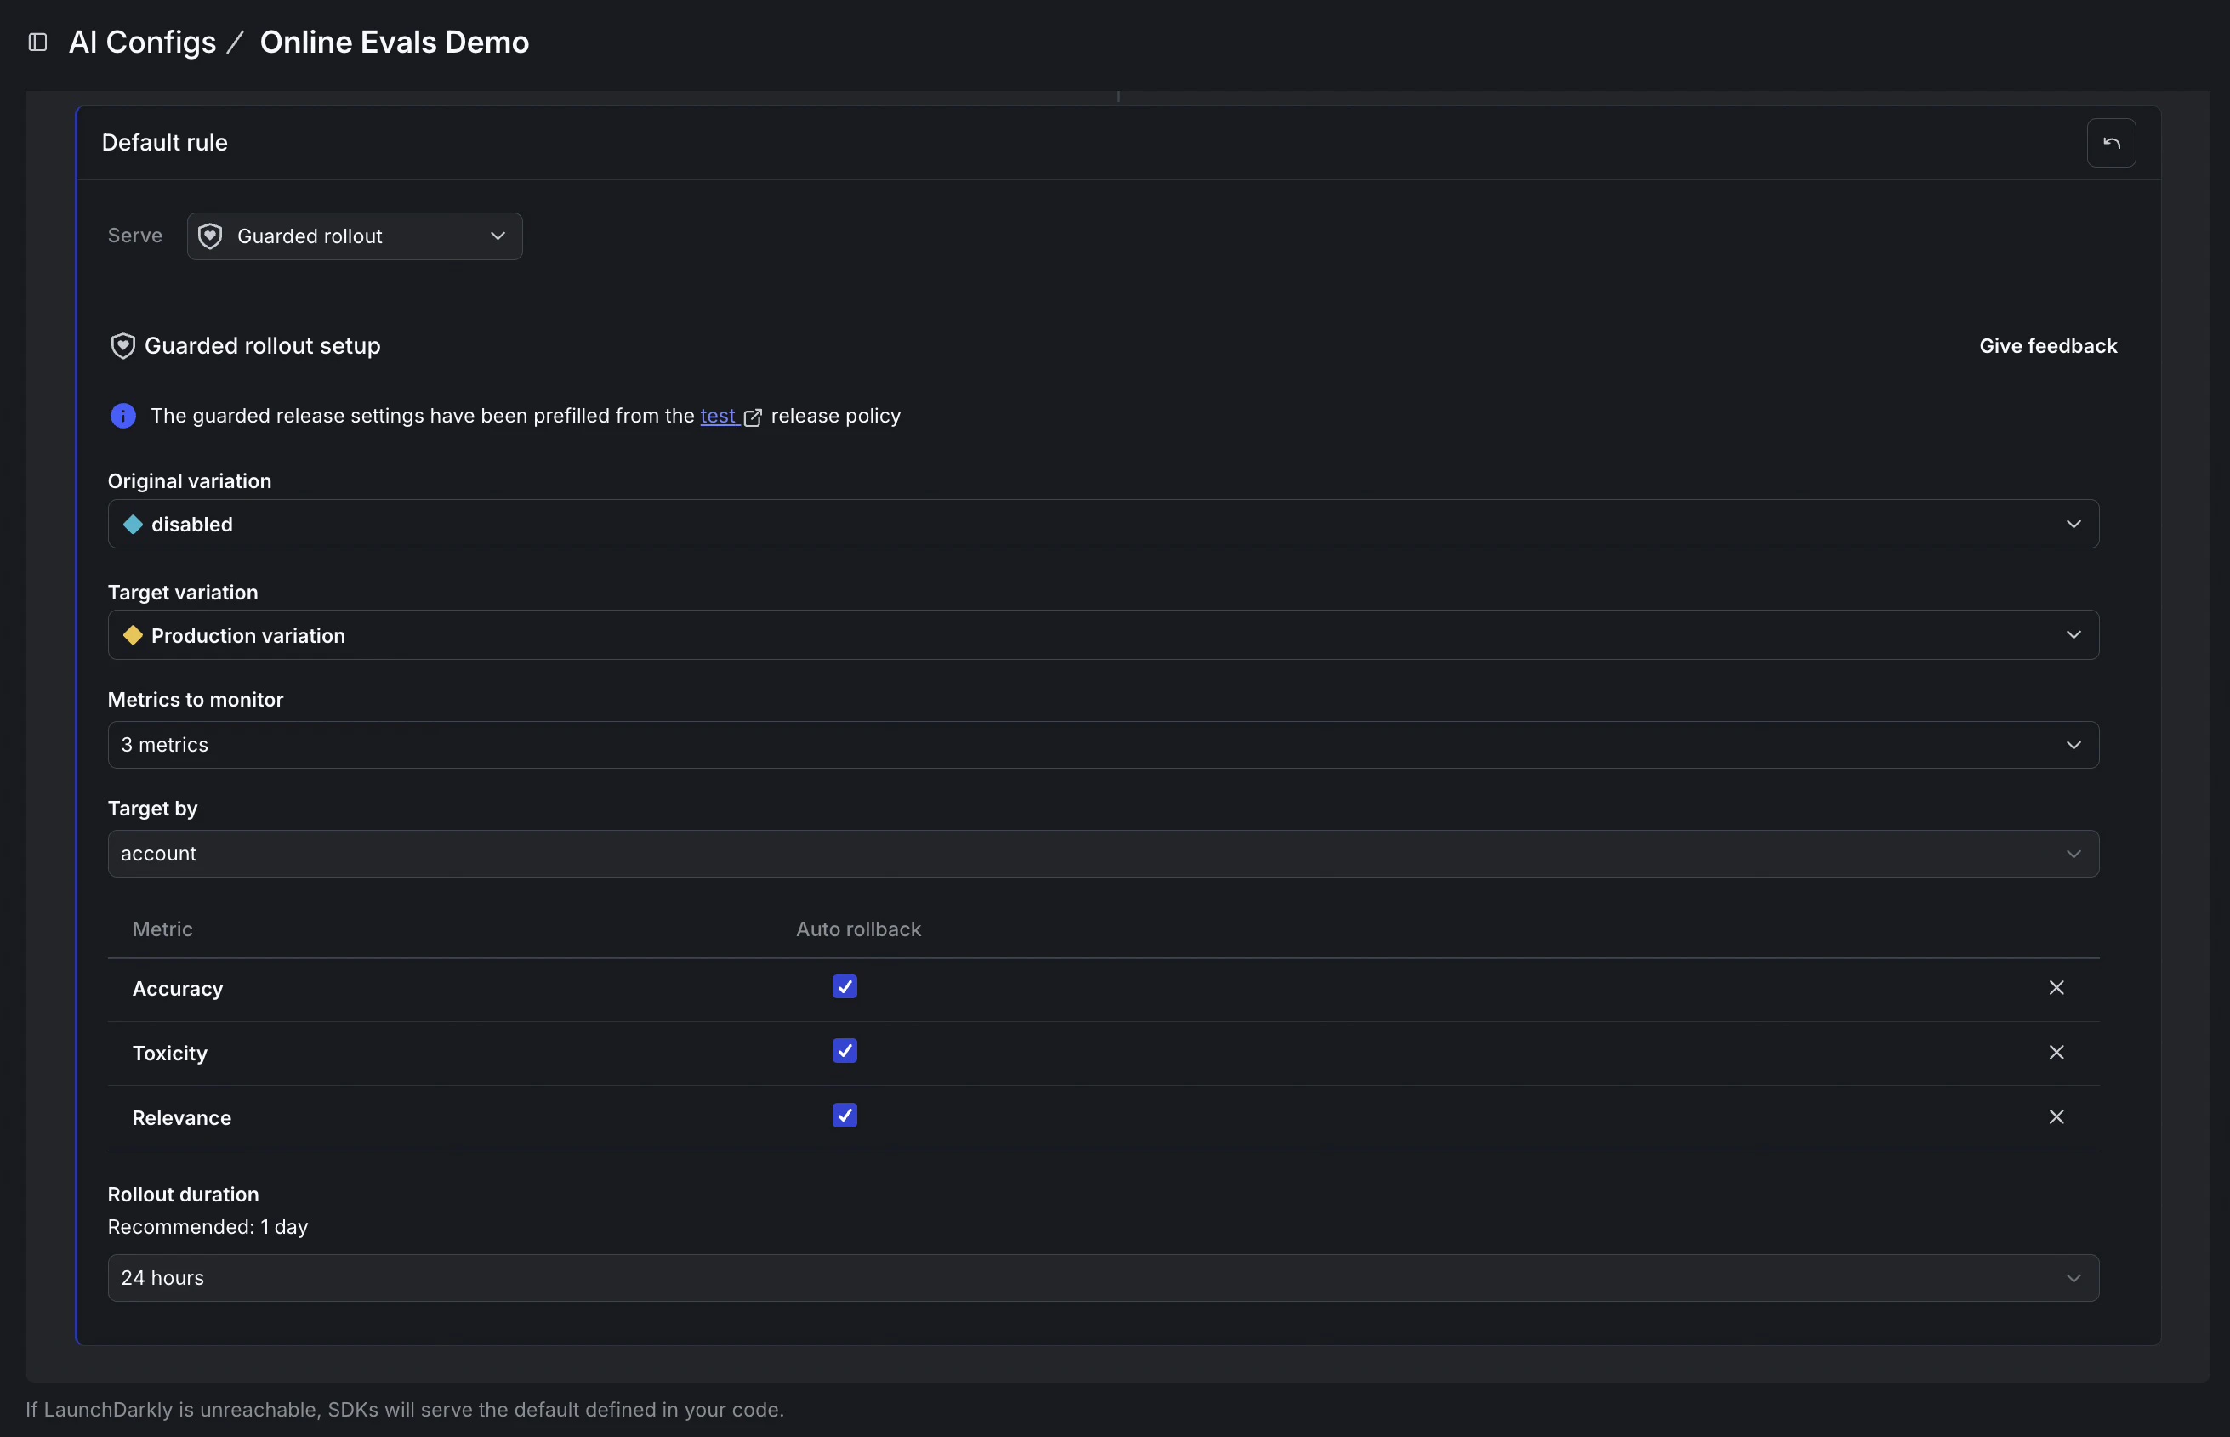Open the external link icon next to test

(752, 417)
